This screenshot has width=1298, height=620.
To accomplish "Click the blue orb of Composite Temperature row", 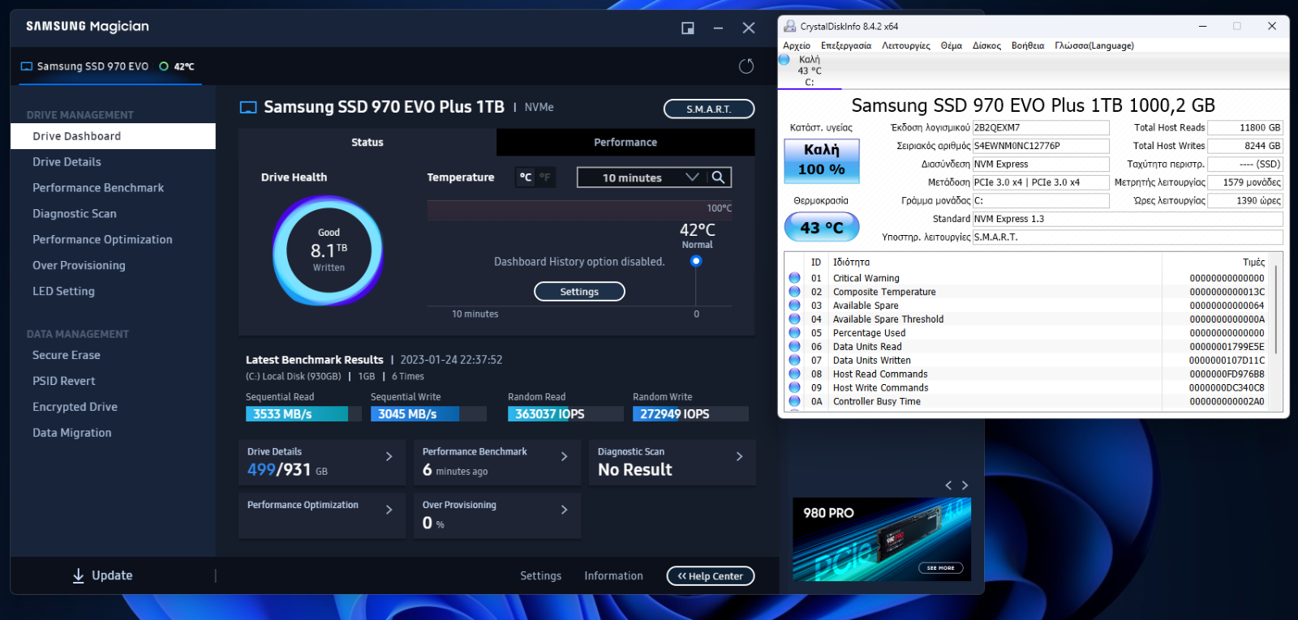I will 795,292.
